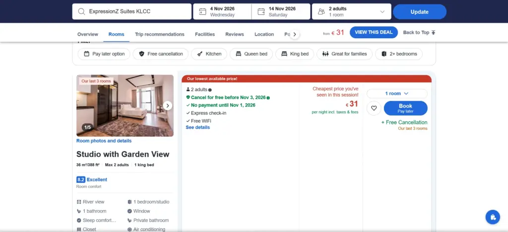Open the check-out calendar icon
Image resolution: width=508 pixels, height=232 pixels.
point(261,11)
